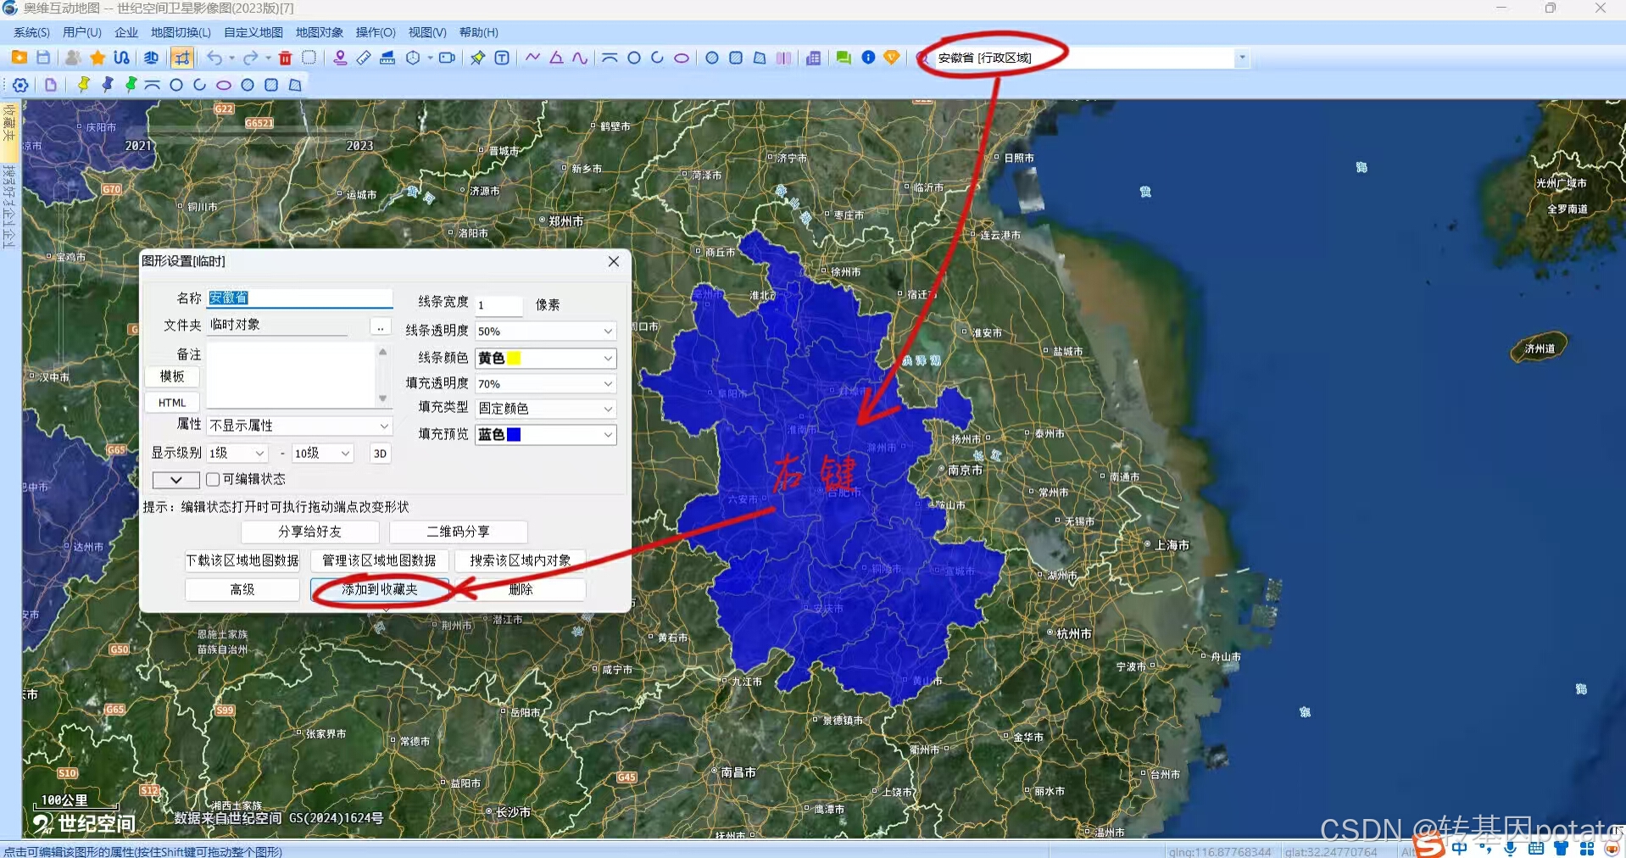Open the 自定义地图 menu

[253, 32]
